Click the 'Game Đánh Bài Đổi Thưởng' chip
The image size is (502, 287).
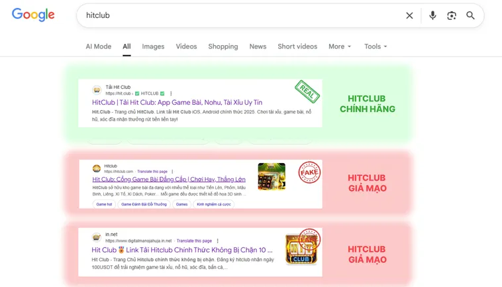pyautogui.click(x=144, y=204)
